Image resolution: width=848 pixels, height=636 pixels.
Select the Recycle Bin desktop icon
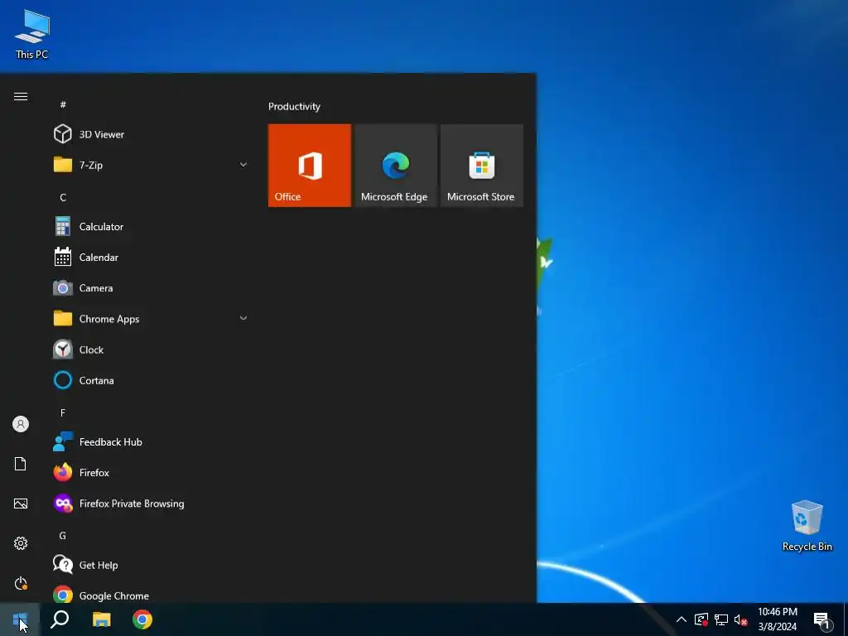tap(807, 526)
